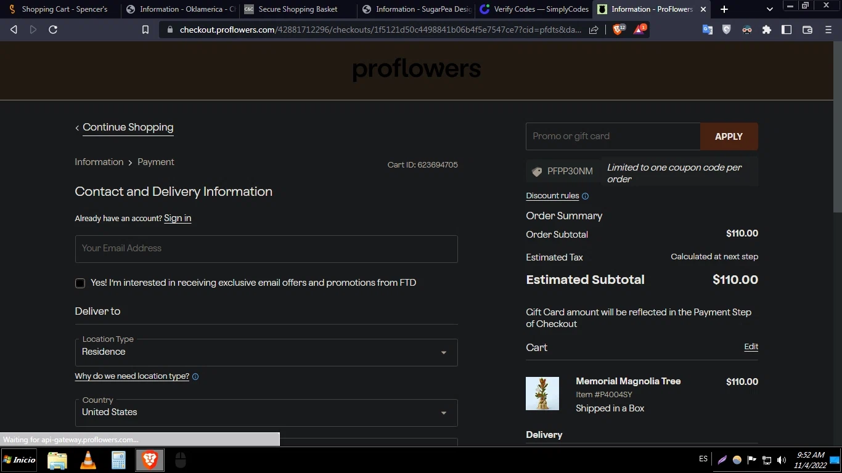Image resolution: width=842 pixels, height=473 pixels.
Task: Click the info icon beside Discount rules
Action: tap(585, 196)
